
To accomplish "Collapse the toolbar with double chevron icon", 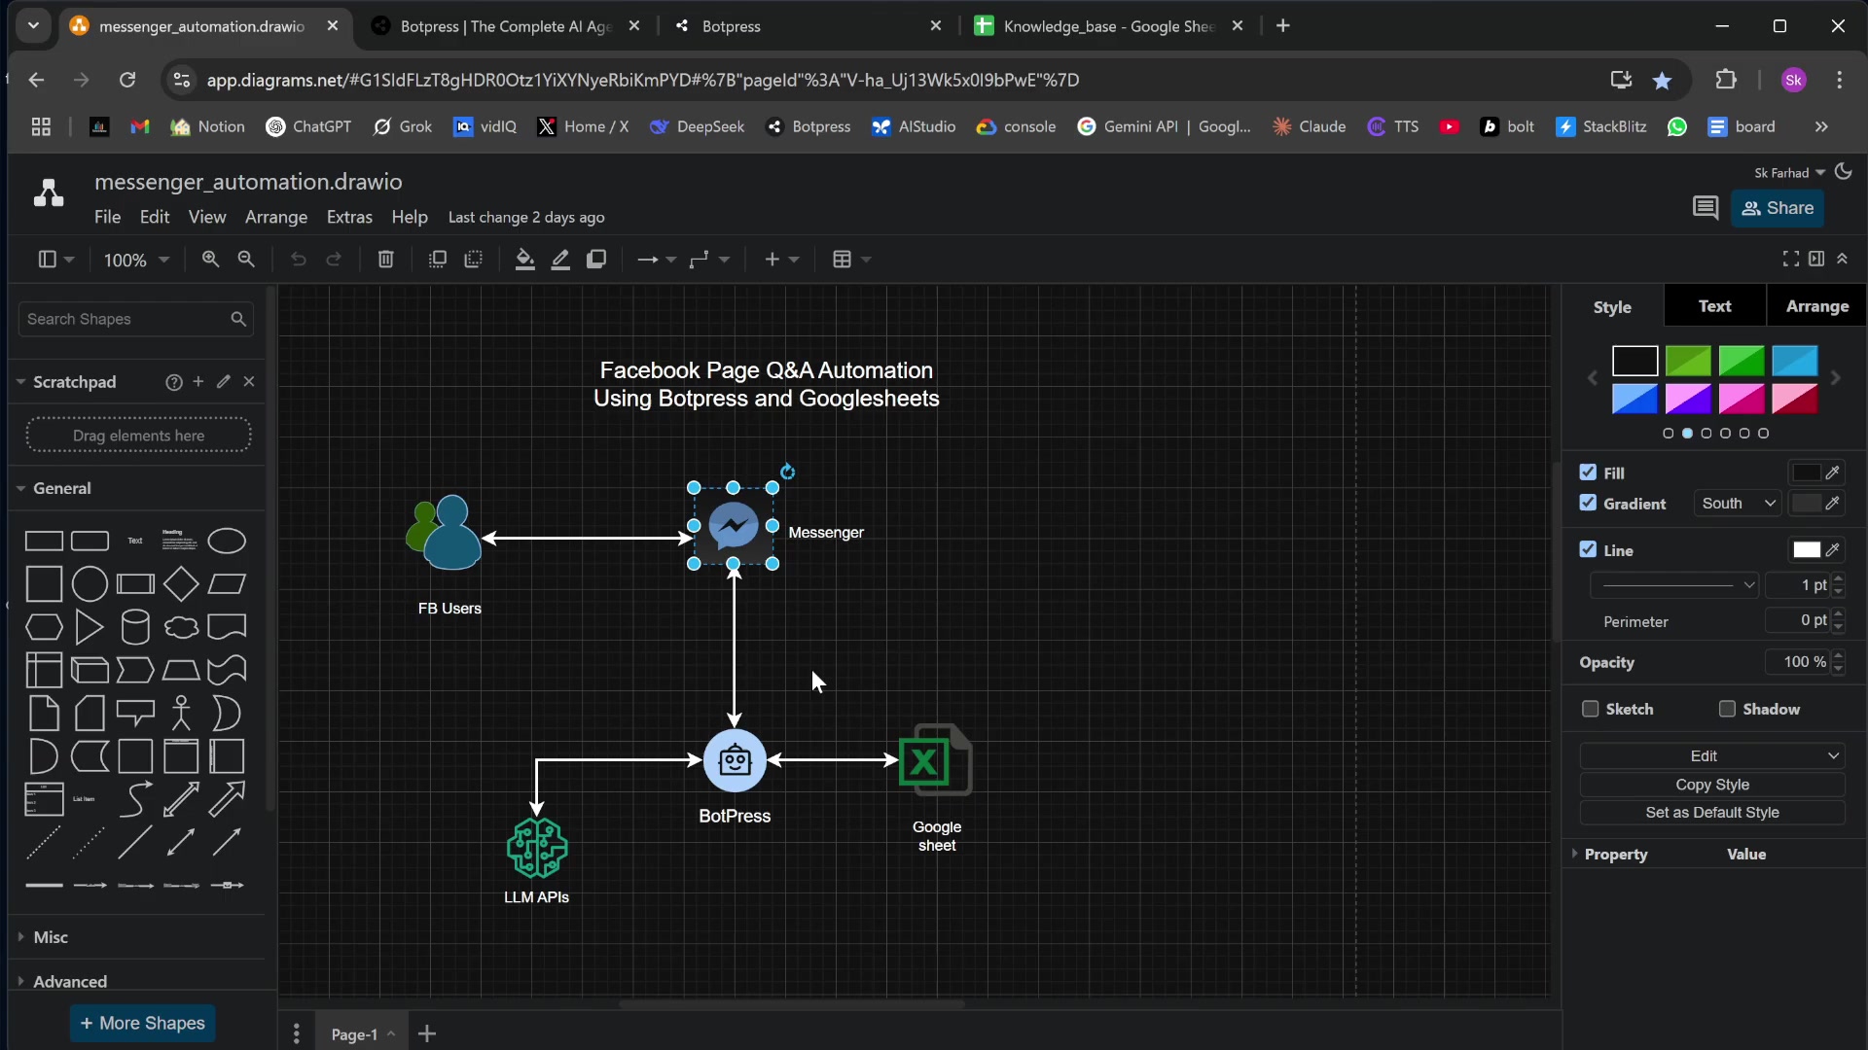I will point(1842,259).
